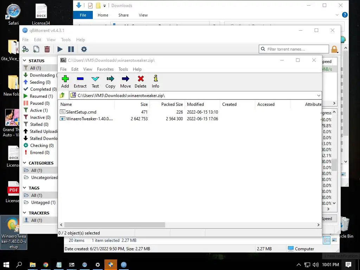Collapse the TRACKERS section in qBittorrent
Screen dimensions: 360x270
[x=25, y=213]
